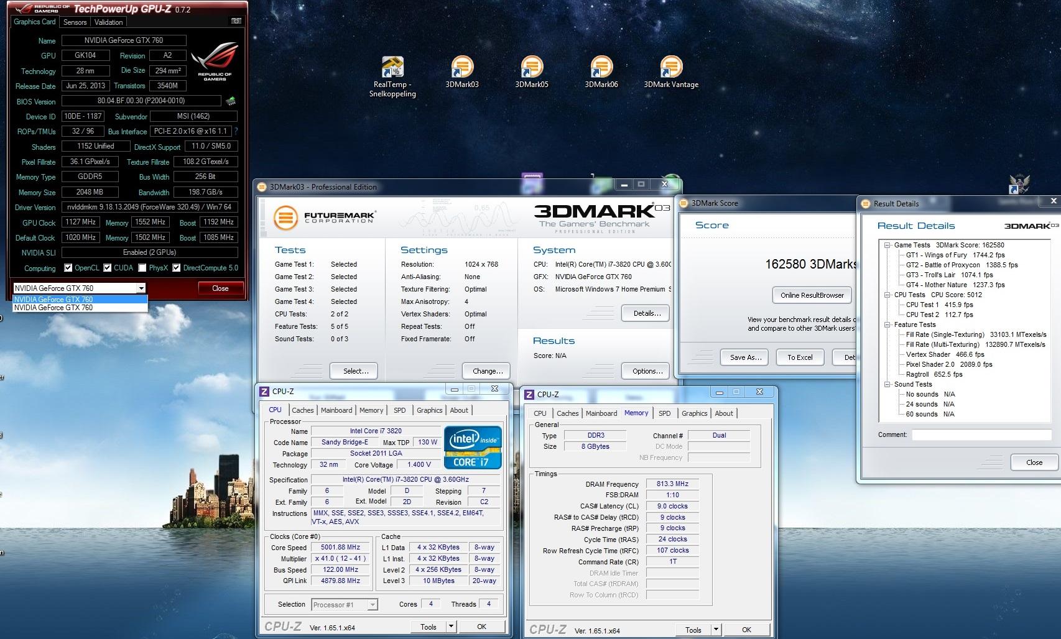Image resolution: width=1061 pixels, height=639 pixels.
Task: Select GT1 - Wings of Fury result row
Action: (x=955, y=255)
